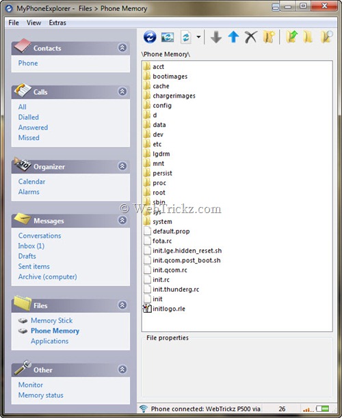Click the battery level indicator

tap(323, 408)
